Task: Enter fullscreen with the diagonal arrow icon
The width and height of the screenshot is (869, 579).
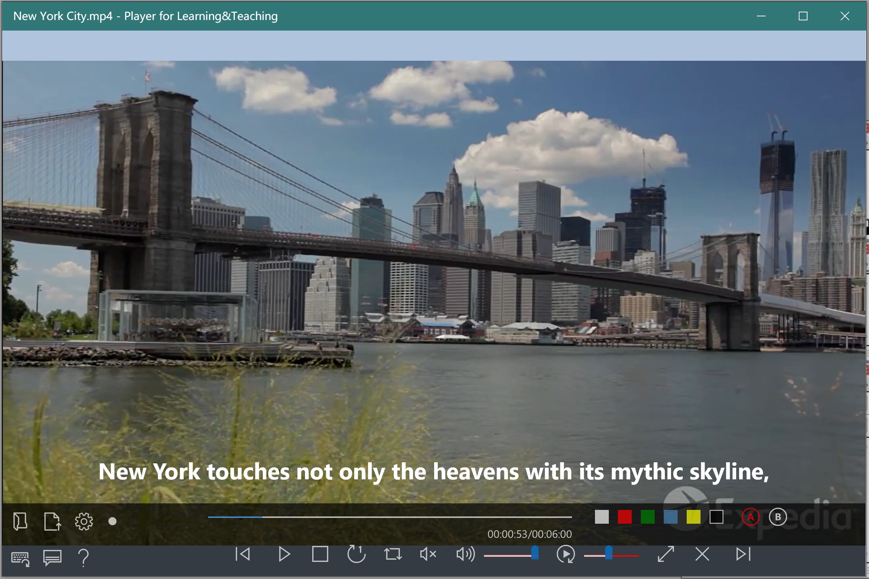Action: [x=666, y=554]
